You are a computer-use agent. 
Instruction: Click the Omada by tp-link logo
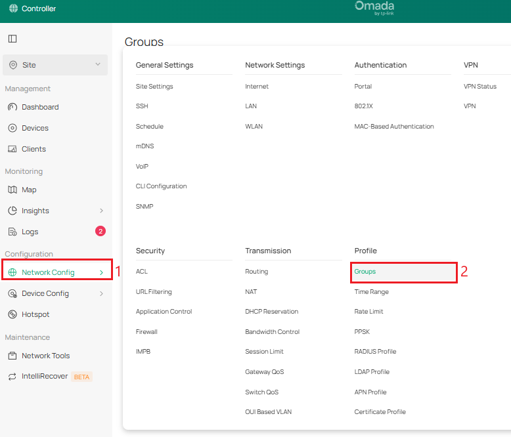coord(374,8)
